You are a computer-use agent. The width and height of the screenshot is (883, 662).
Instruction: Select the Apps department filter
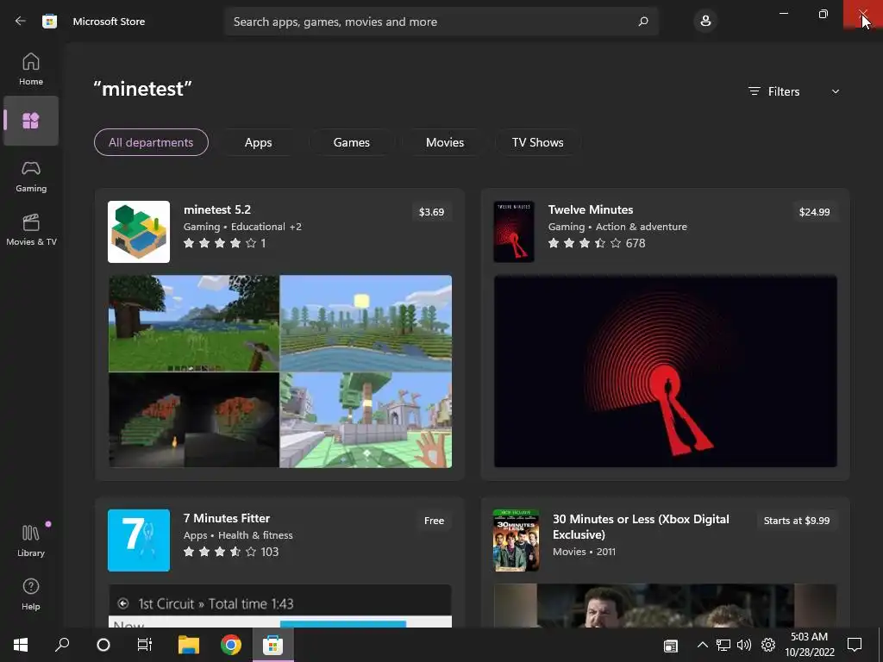pos(258,142)
